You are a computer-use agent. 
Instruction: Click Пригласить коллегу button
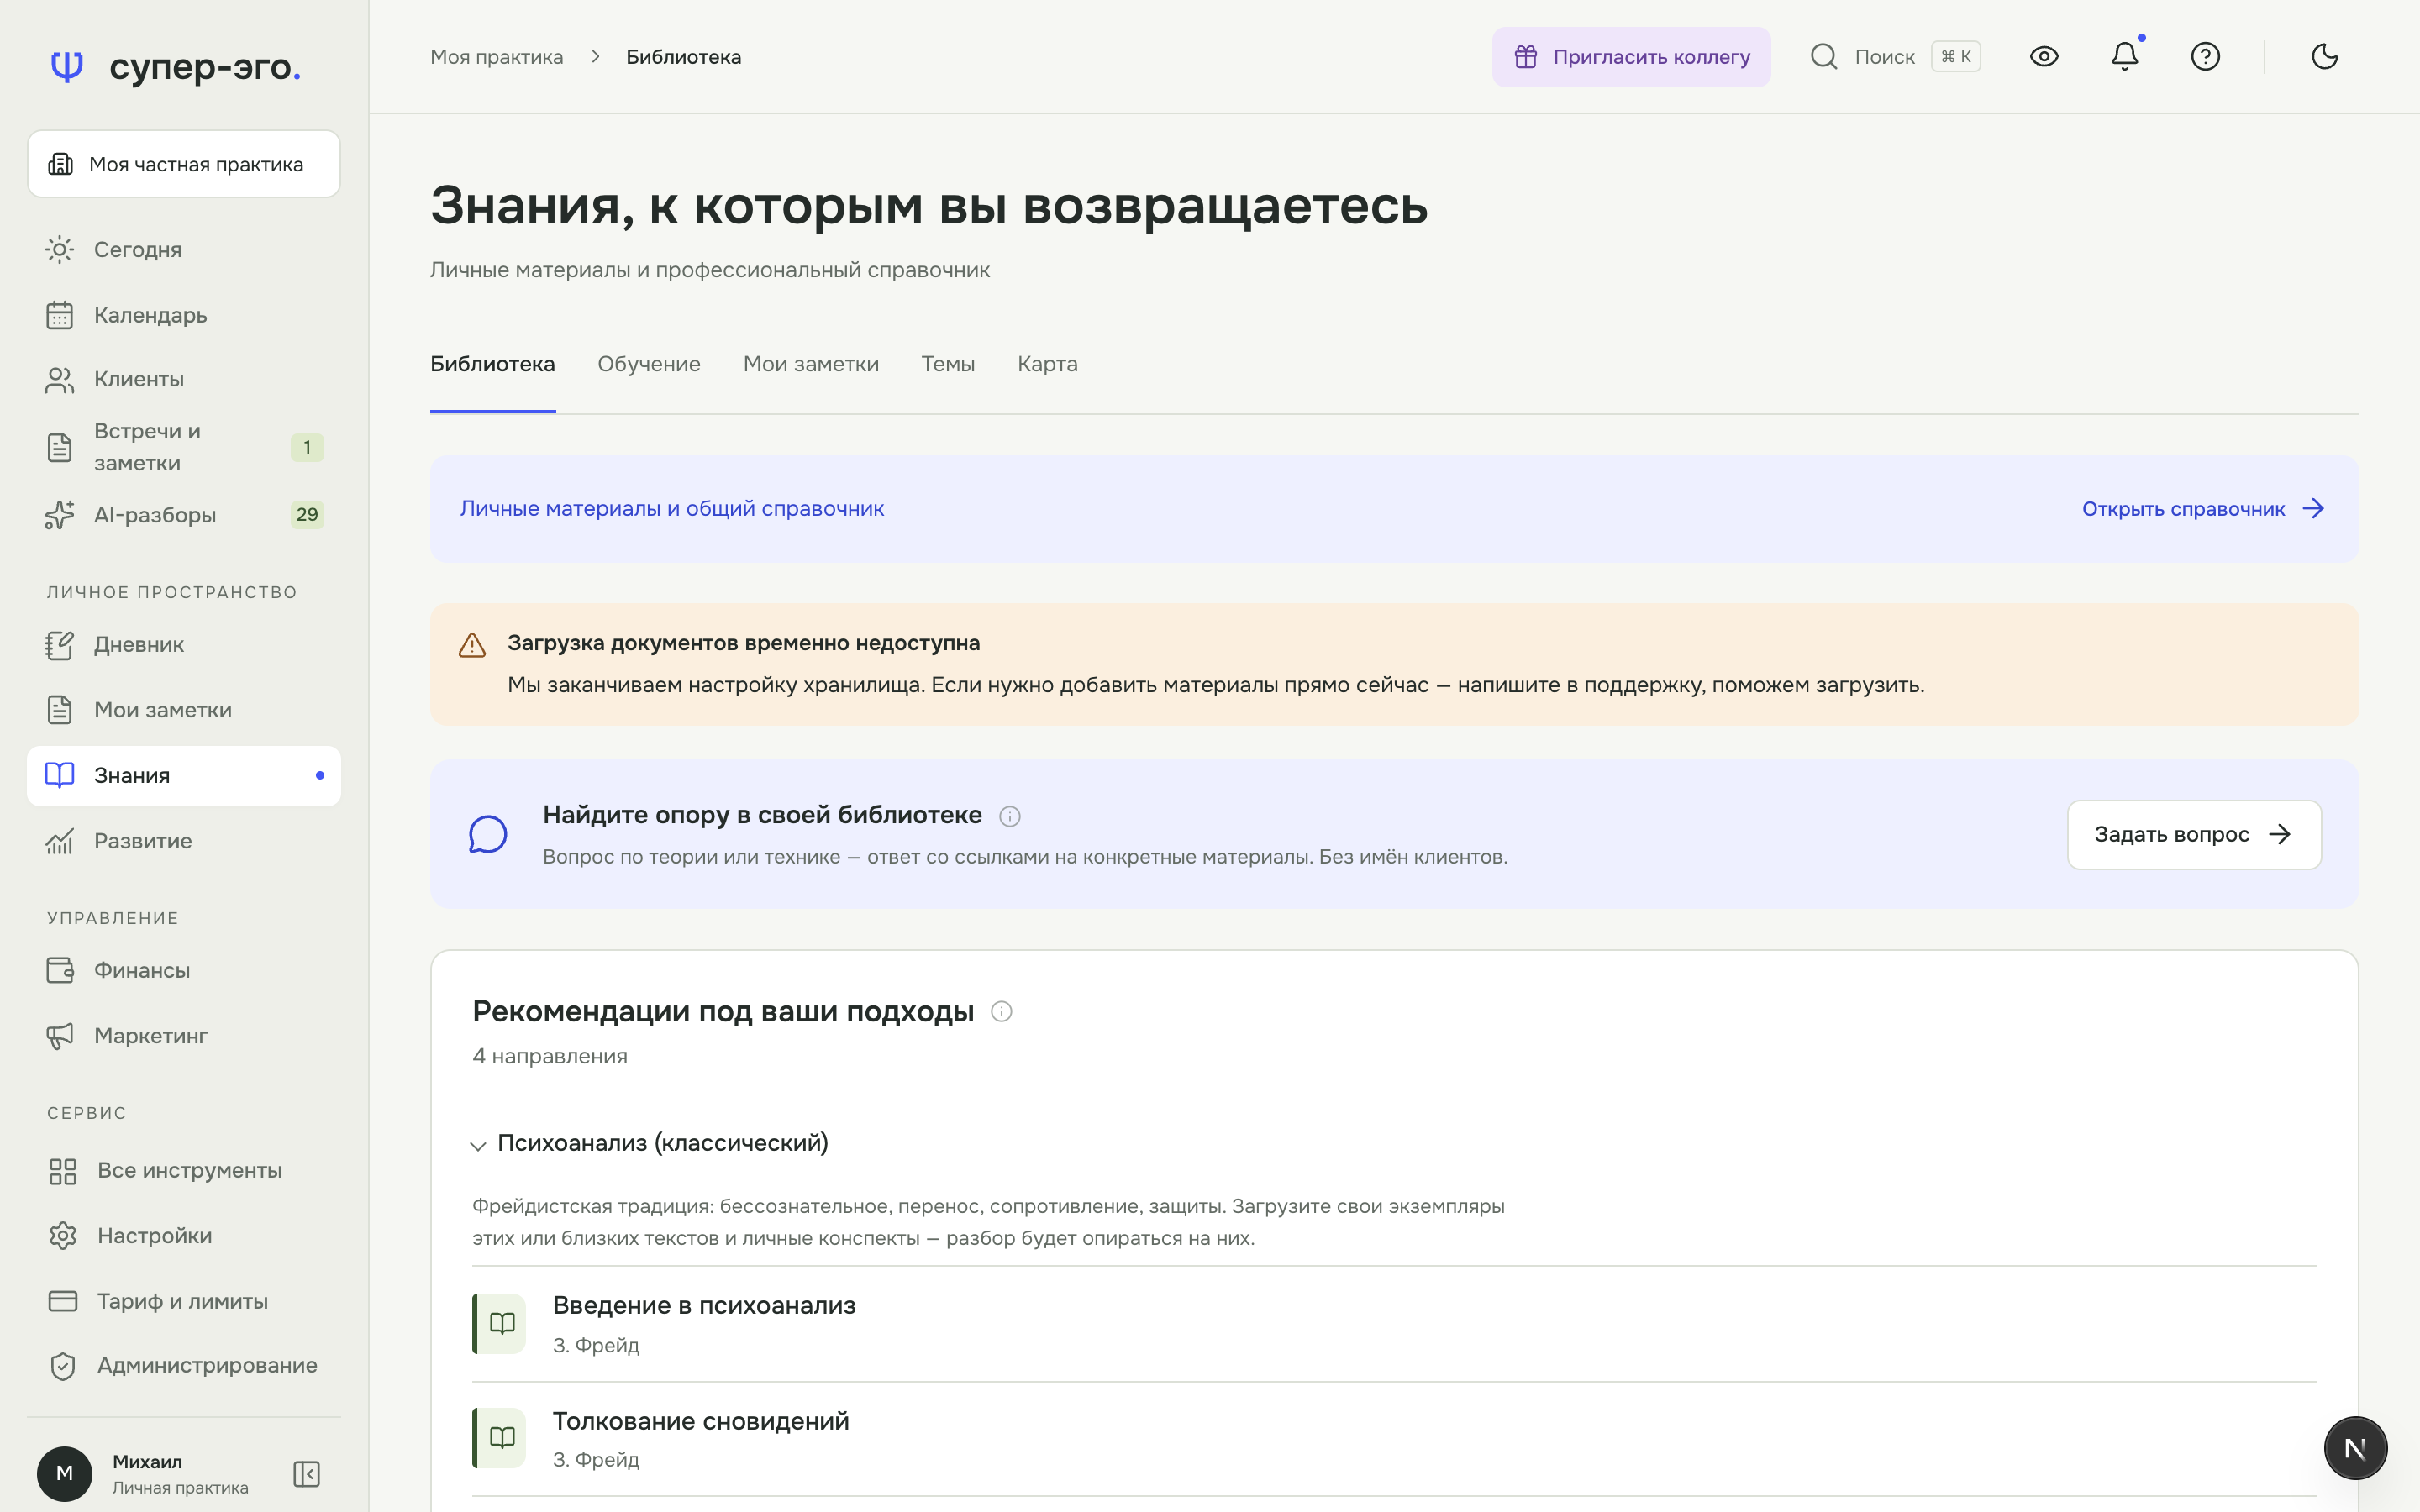point(1631,57)
